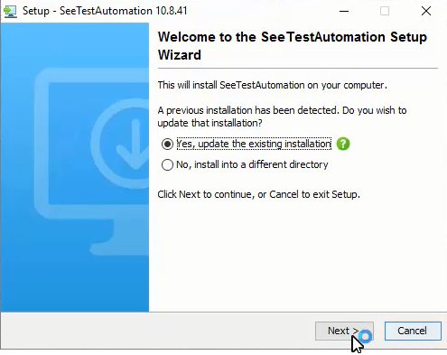
Task: Click the "Setup - SeeTestAutomation 10.8.41" title text
Action: pyautogui.click(x=105, y=11)
